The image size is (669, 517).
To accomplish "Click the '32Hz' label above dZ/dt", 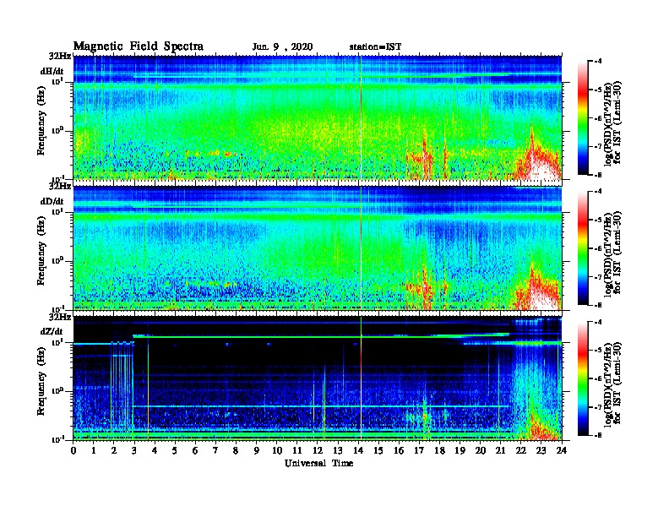I will 60,317.
